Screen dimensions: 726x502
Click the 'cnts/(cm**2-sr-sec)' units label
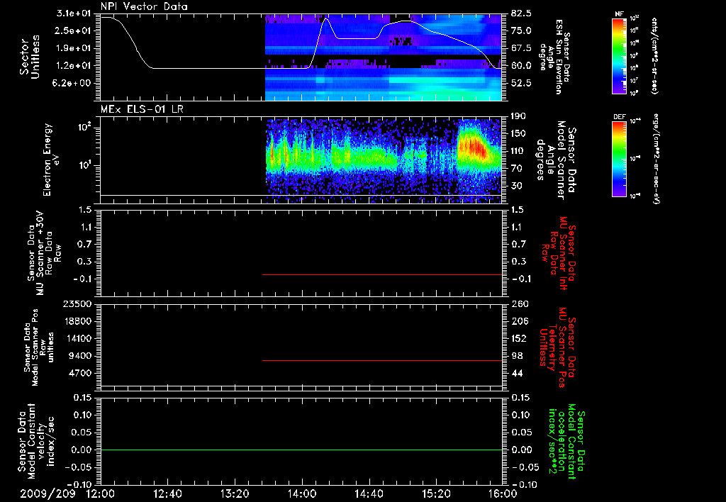click(654, 55)
